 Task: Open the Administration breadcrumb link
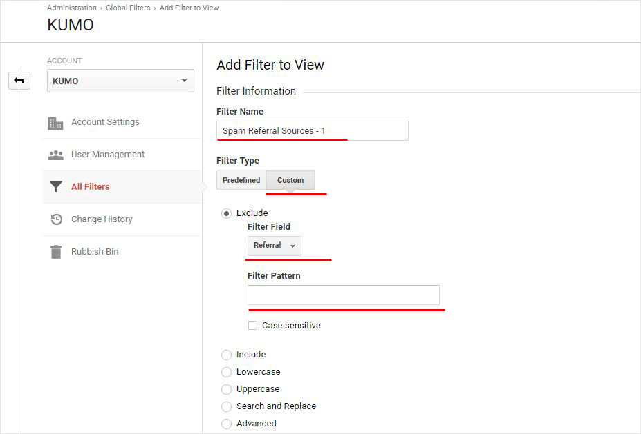72,8
